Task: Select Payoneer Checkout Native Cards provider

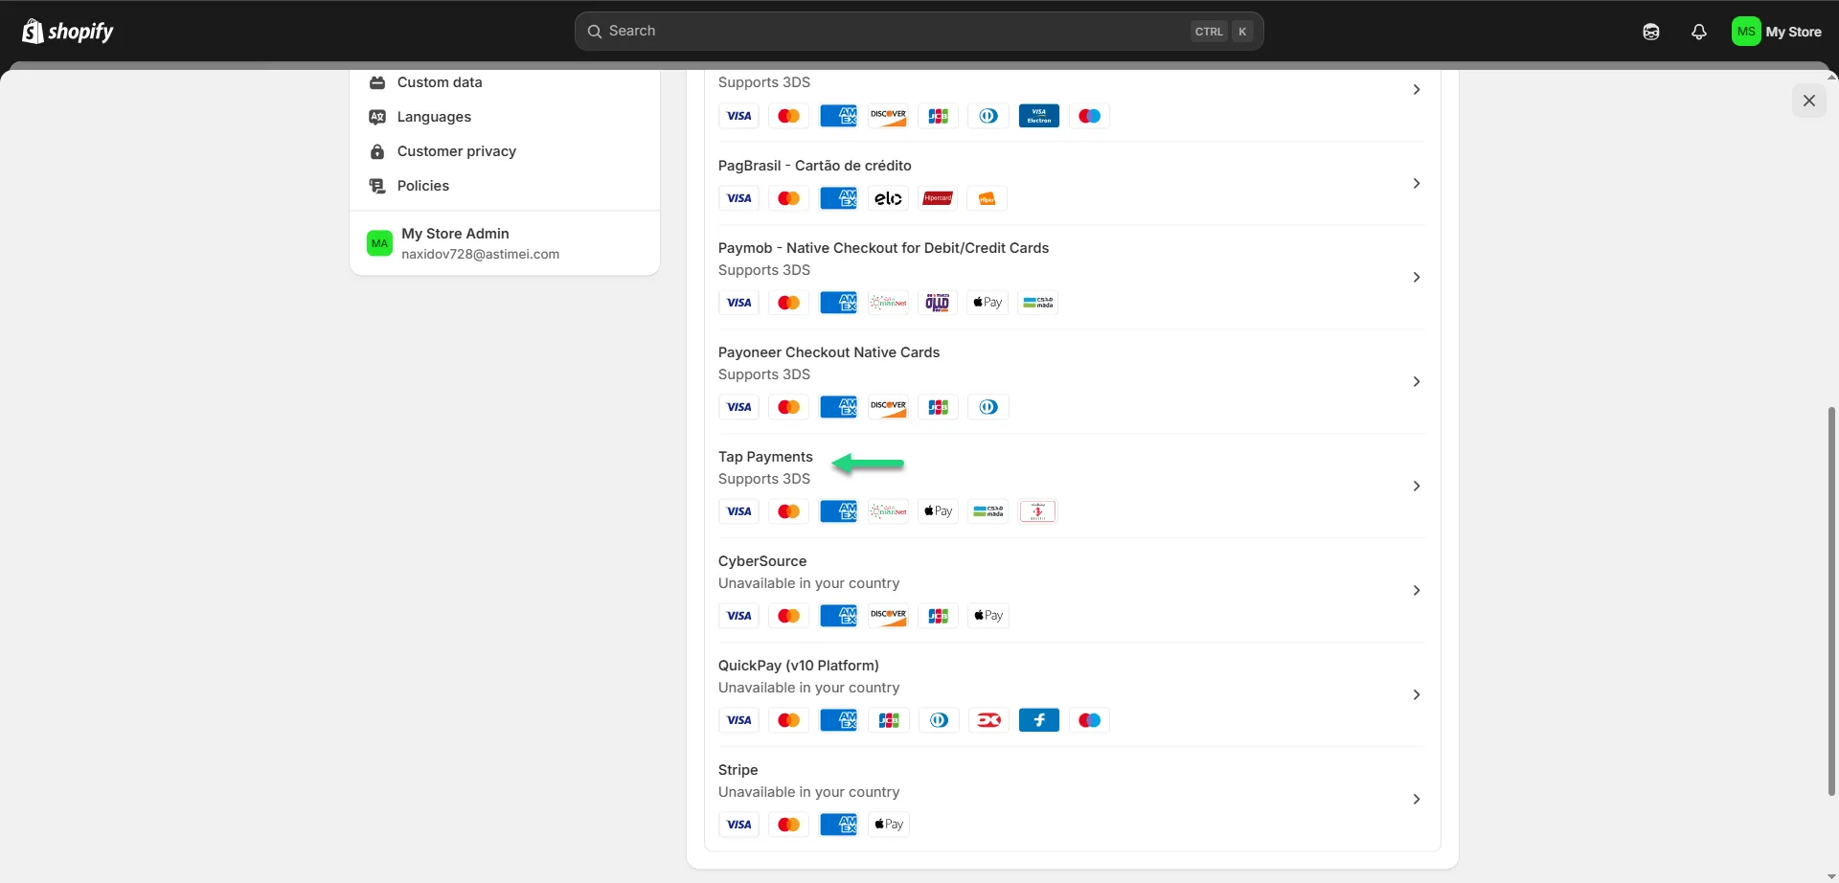Action: tap(829, 352)
